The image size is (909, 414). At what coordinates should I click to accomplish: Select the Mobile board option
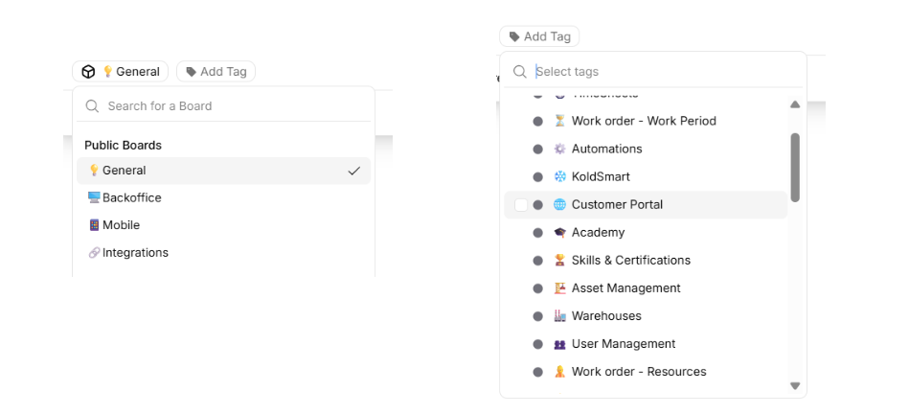121,225
